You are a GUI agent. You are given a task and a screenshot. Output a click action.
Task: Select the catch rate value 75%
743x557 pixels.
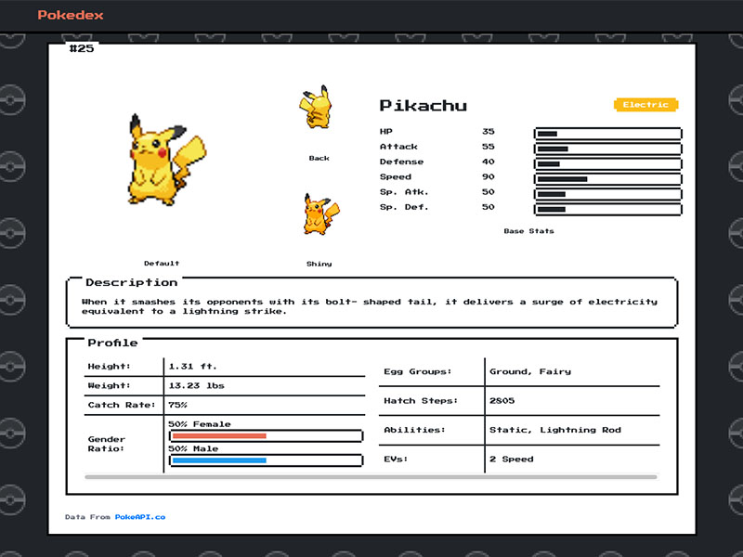tap(177, 405)
